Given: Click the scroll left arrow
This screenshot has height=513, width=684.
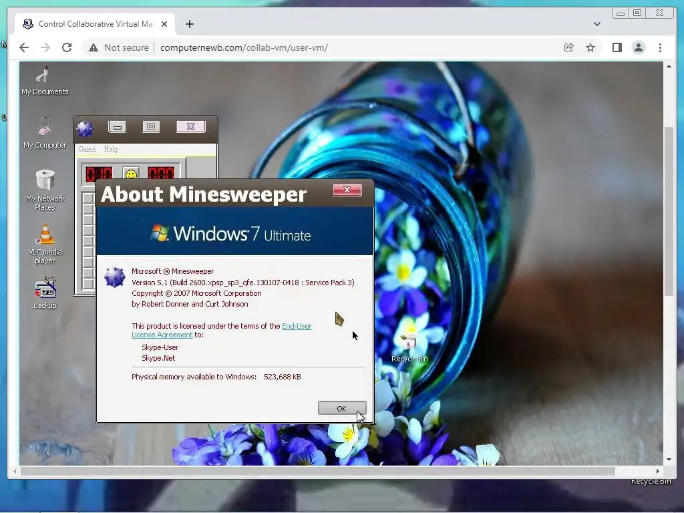Looking at the screenshot, I should (x=15, y=471).
